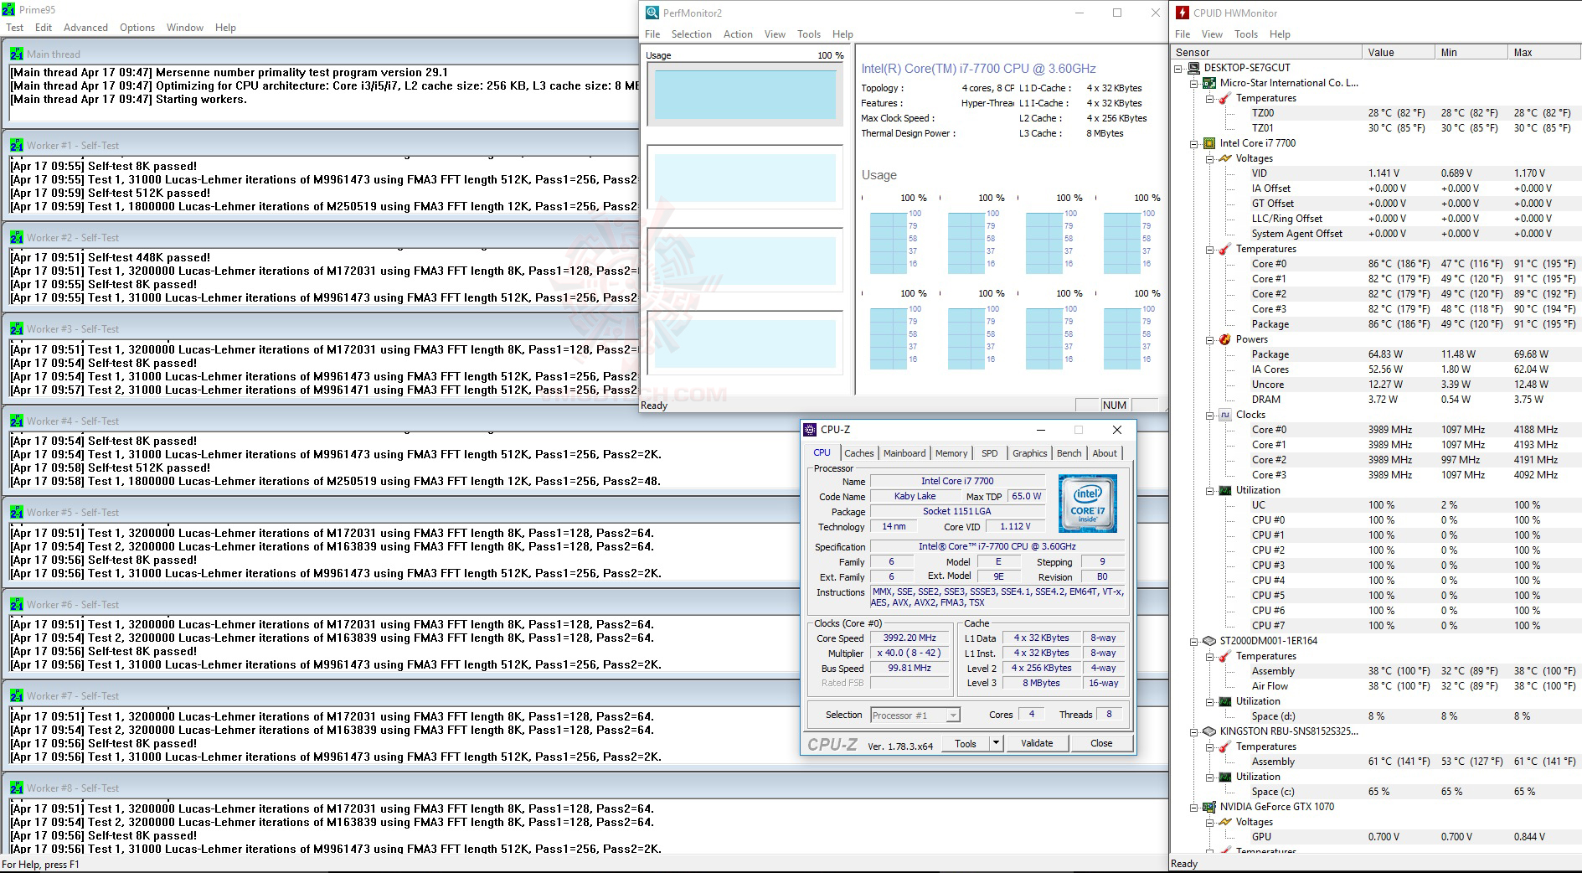Open the View menu in HWMonitor
The width and height of the screenshot is (1582, 873).
point(1212,34)
